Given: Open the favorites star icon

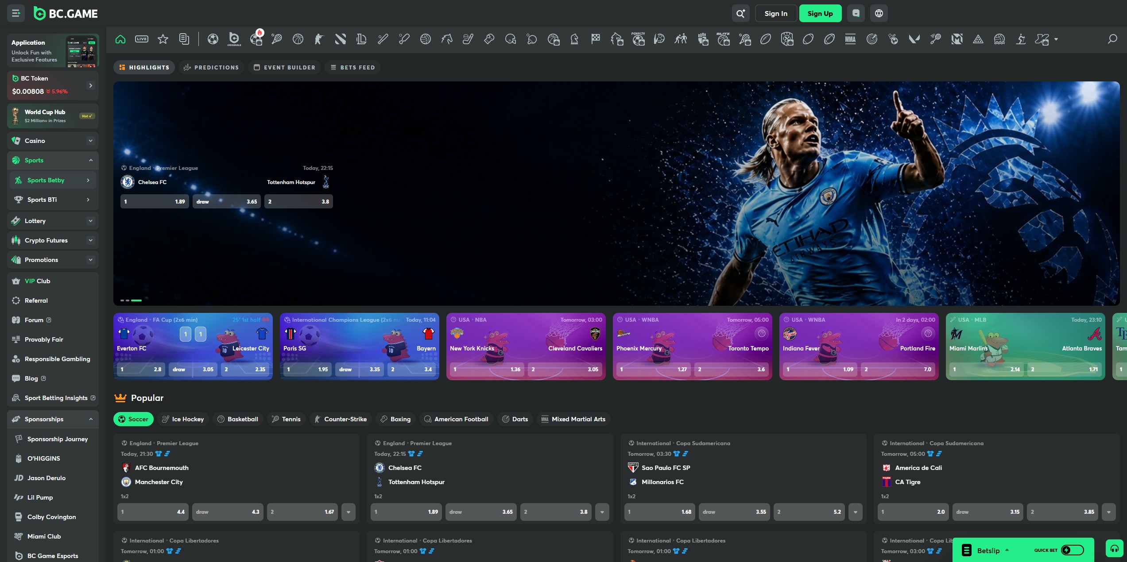Looking at the screenshot, I should [x=163, y=39].
